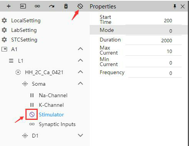Click the link chain icon in toolbar
Screen dimensions: 189x146
tap(37, 6)
